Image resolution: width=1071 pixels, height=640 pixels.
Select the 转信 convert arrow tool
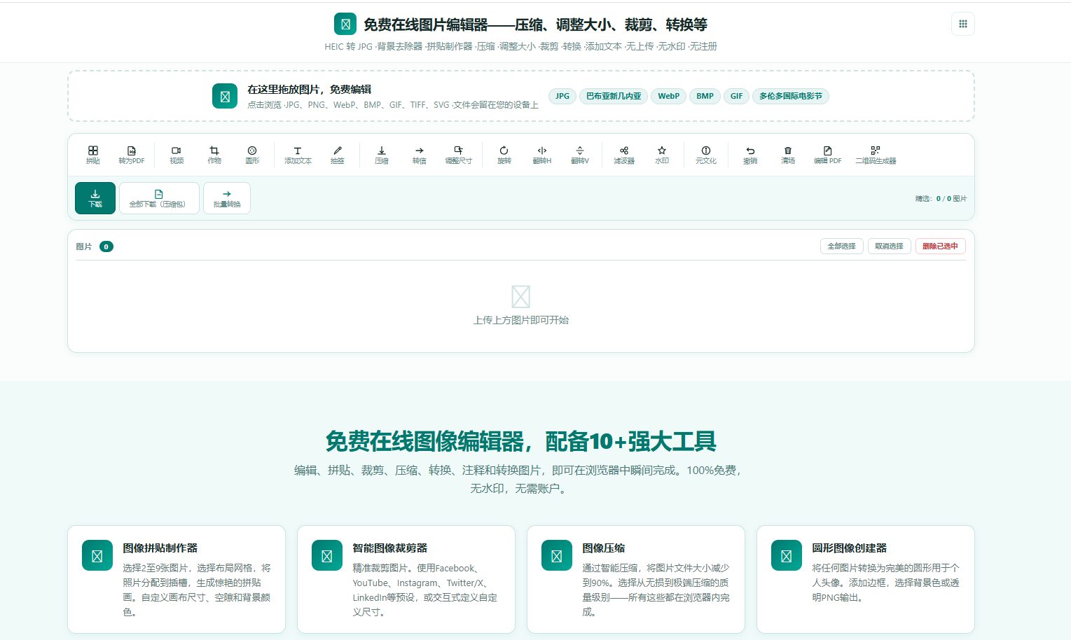tap(420, 155)
